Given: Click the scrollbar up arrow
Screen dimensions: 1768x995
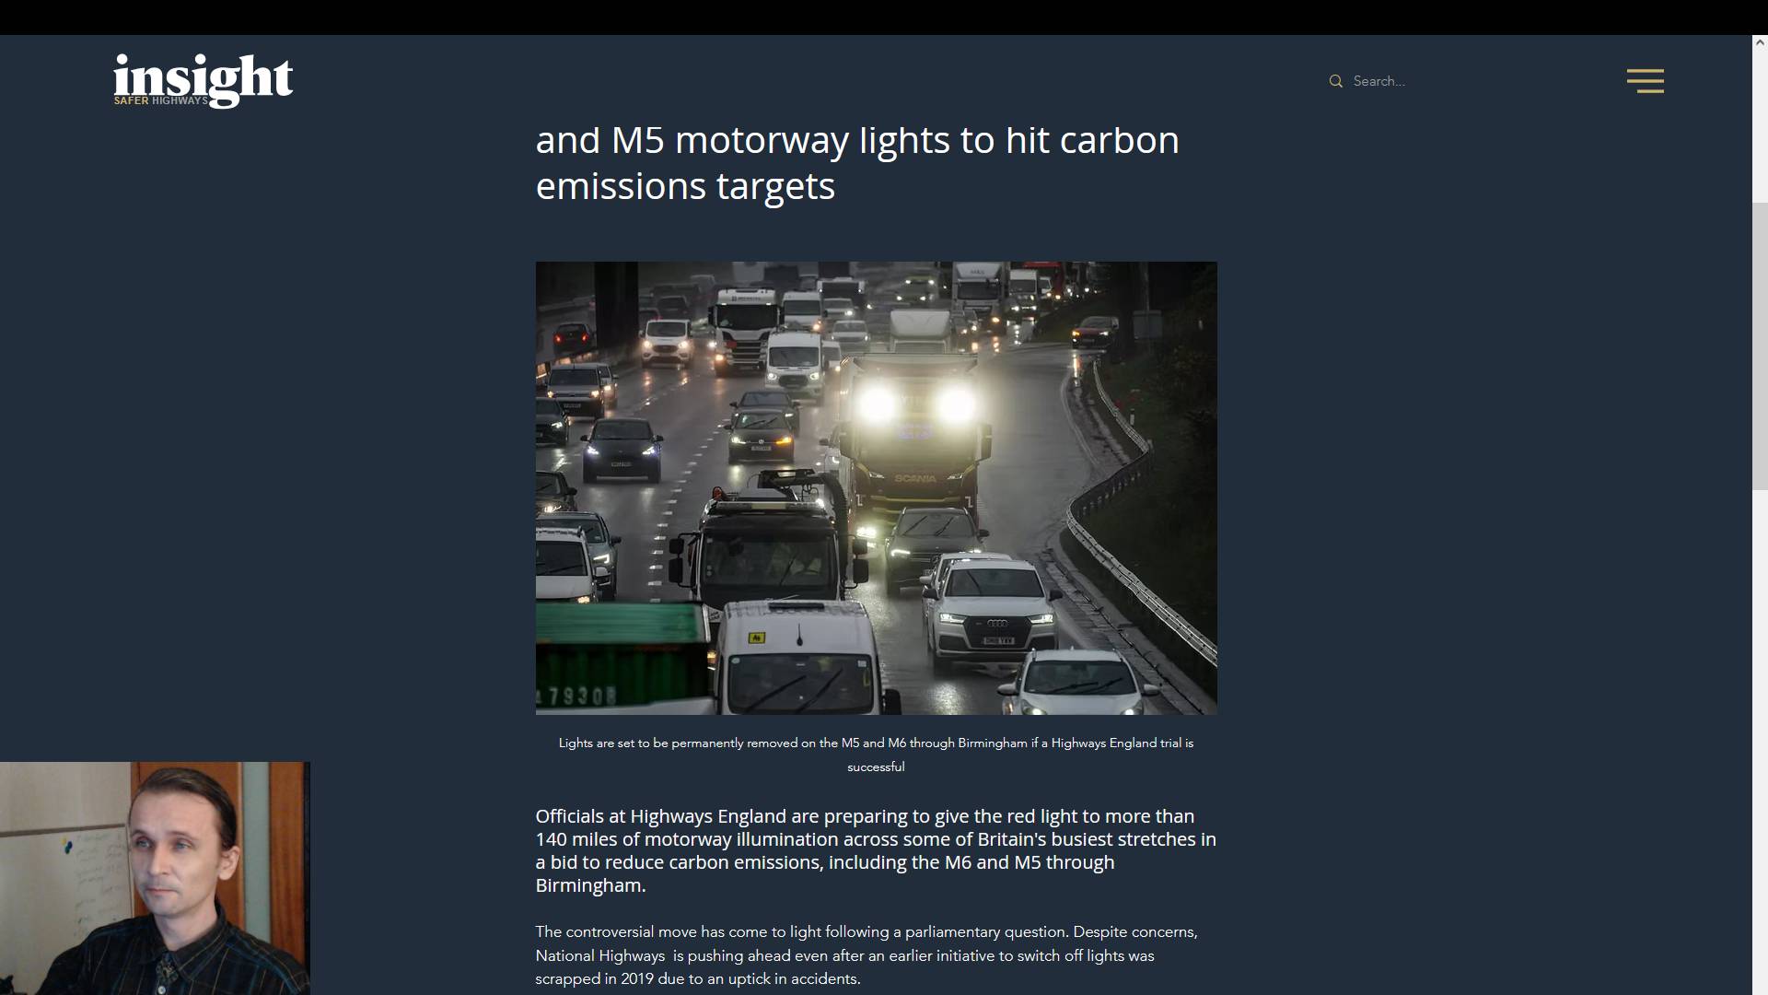Looking at the screenshot, I should [x=1760, y=42].
